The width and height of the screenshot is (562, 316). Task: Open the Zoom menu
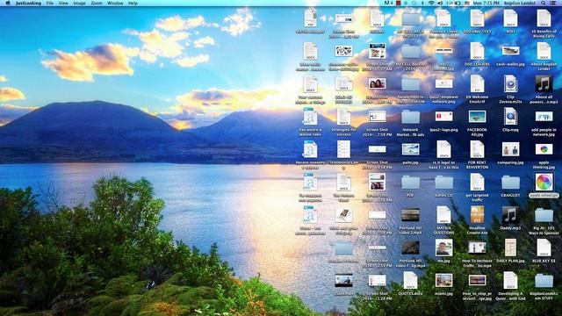pos(97,3)
